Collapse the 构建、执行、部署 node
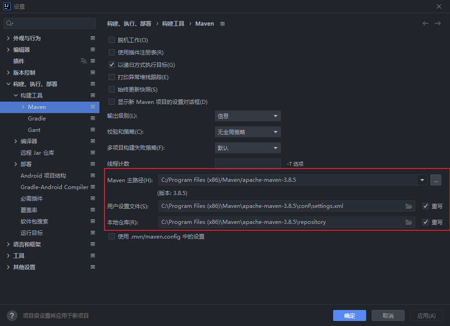 [8, 84]
